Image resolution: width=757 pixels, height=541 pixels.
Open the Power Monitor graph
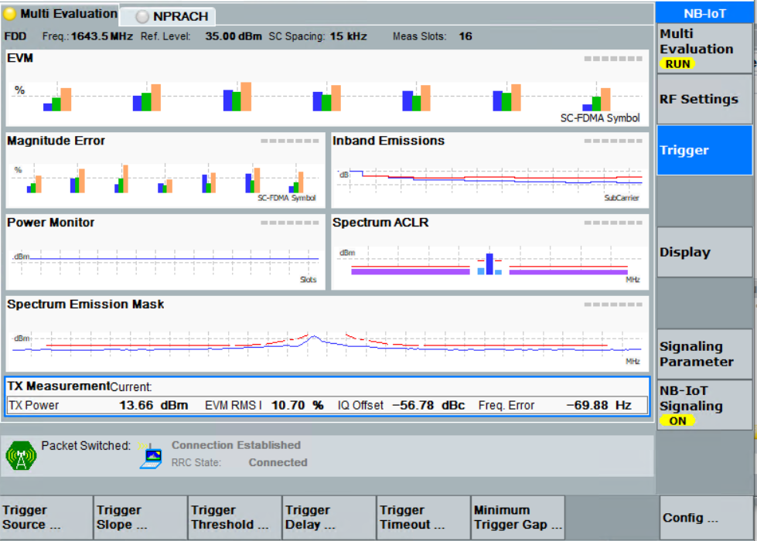point(165,252)
